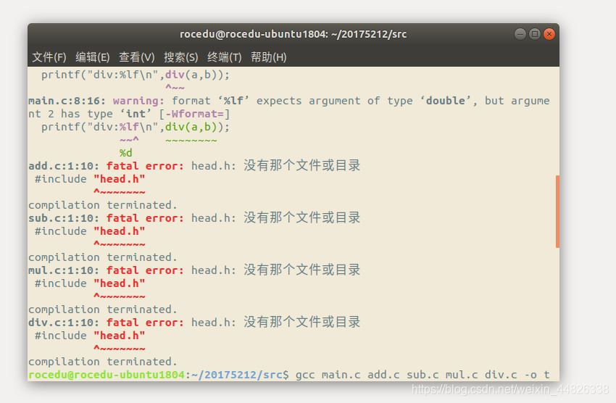Screen dimensions: 616x403
Task: Click "head.h" under the div.c error
Action: [120, 336]
